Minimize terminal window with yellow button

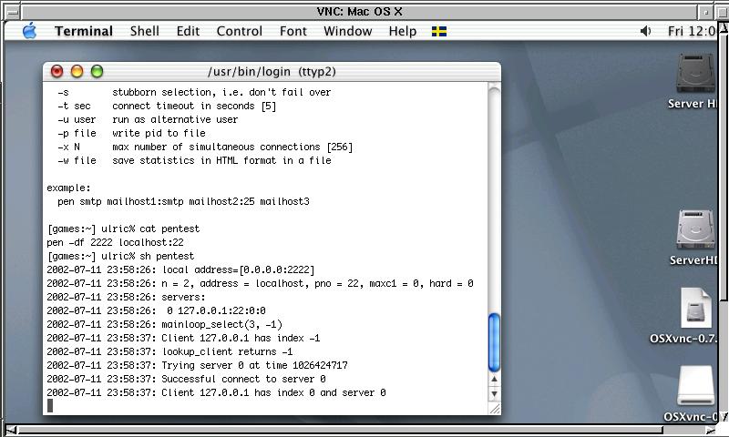point(77,72)
